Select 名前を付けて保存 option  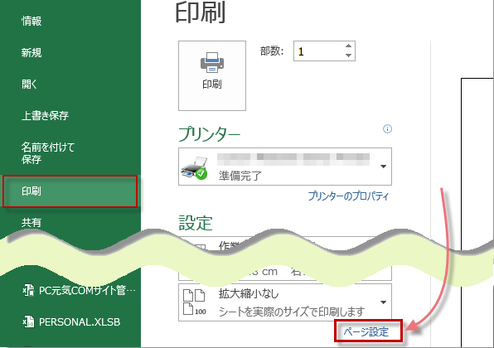pos(48,153)
